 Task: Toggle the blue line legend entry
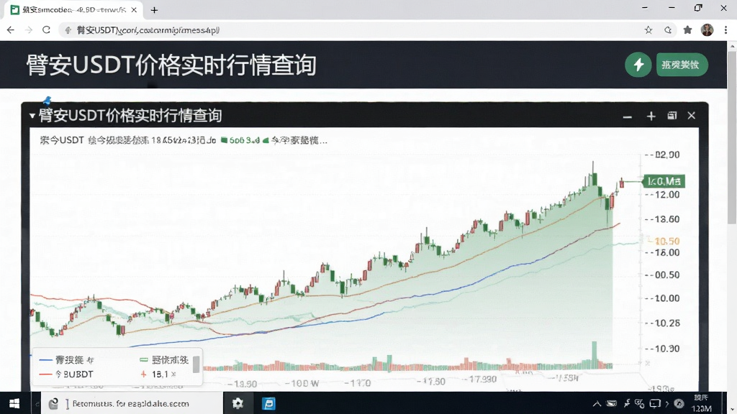(x=67, y=360)
